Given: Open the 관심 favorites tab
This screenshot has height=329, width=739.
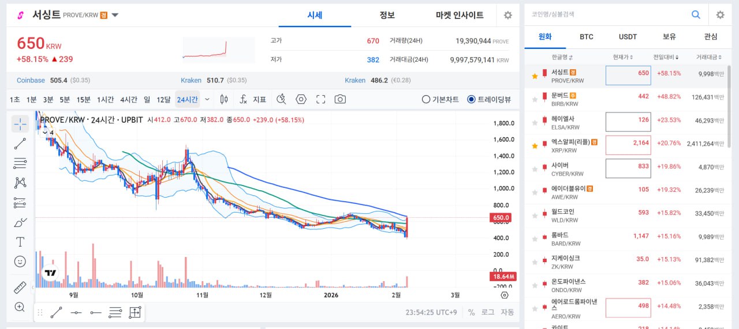Looking at the screenshot, I should pos(711,36).
